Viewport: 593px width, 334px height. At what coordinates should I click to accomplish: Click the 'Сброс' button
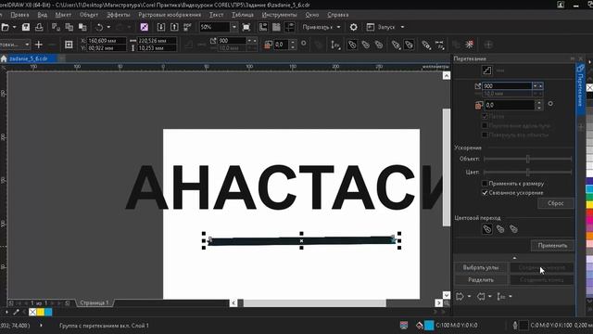click(x=556, y=203)
